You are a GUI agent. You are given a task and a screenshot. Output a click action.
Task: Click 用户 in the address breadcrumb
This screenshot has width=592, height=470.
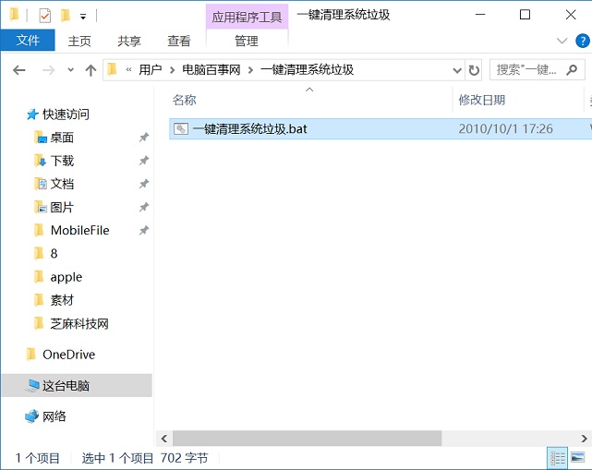coord(151,70)
